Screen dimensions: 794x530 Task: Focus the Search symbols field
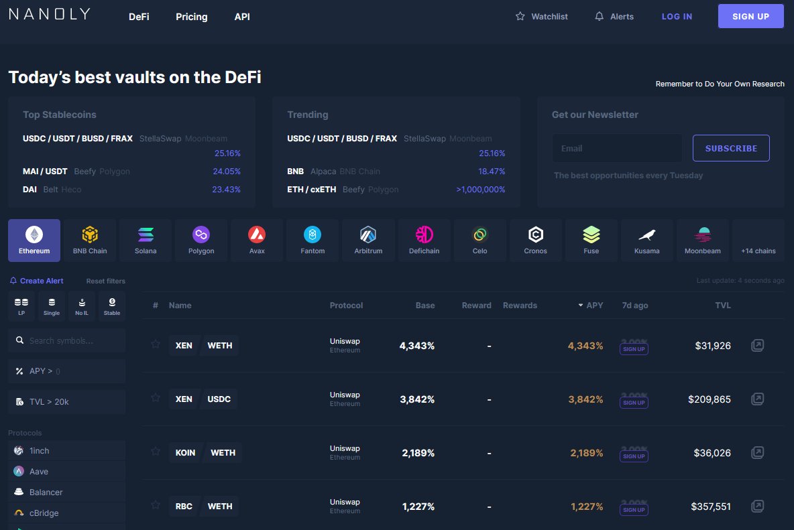(x=66, y=340)
